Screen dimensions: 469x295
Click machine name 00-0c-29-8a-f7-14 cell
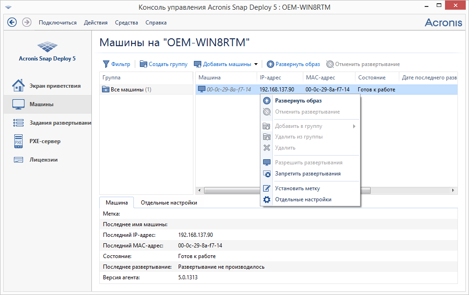coord(229,90)
